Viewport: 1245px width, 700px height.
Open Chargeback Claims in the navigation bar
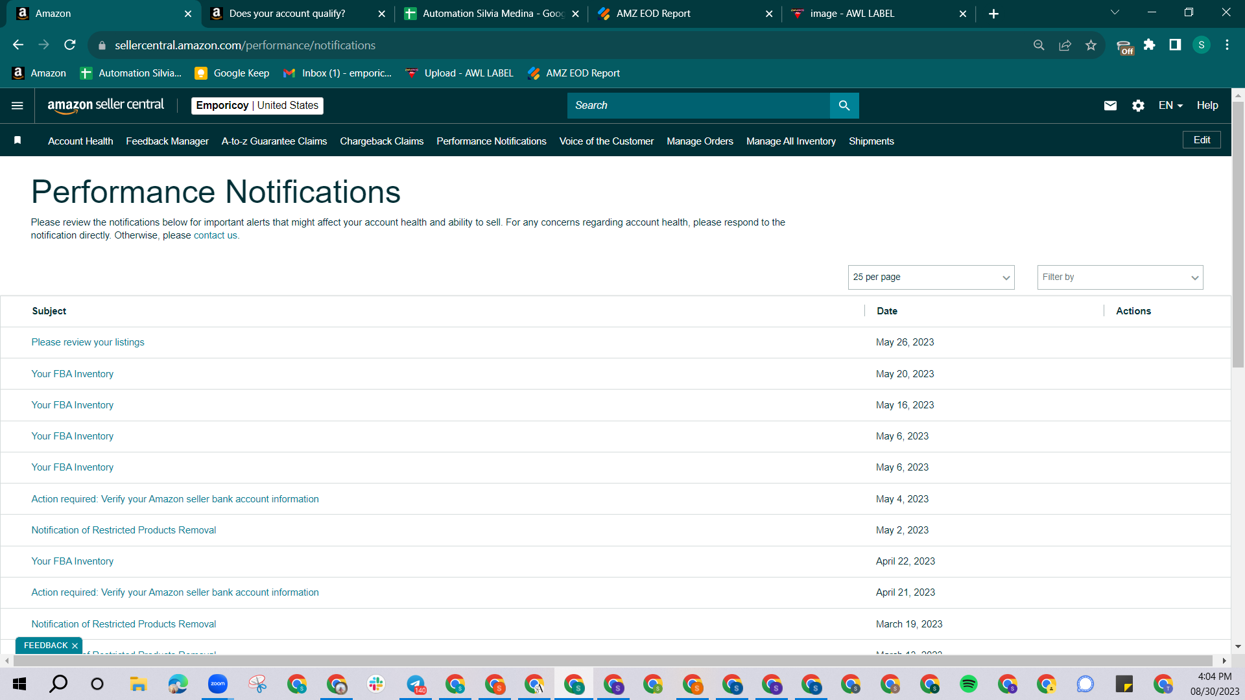(x=382, y=141)
